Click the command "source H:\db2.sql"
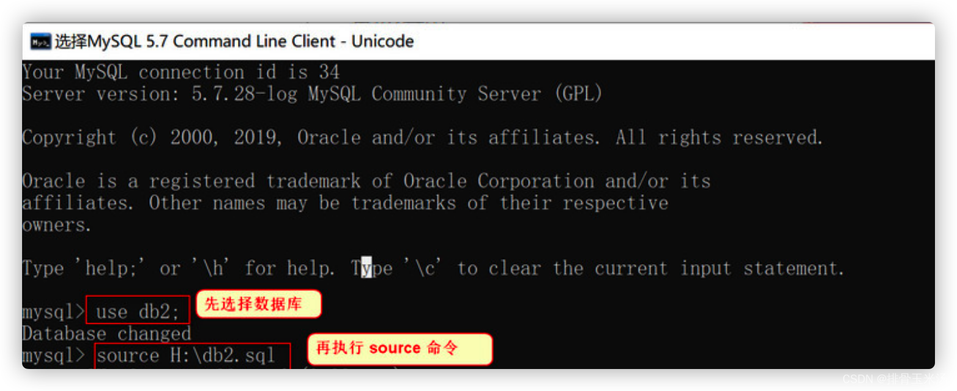 click(x=186, y=356)
